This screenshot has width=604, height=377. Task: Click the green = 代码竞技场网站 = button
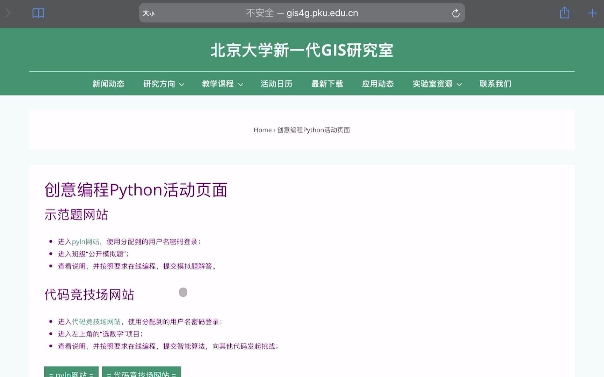point(142,372)
